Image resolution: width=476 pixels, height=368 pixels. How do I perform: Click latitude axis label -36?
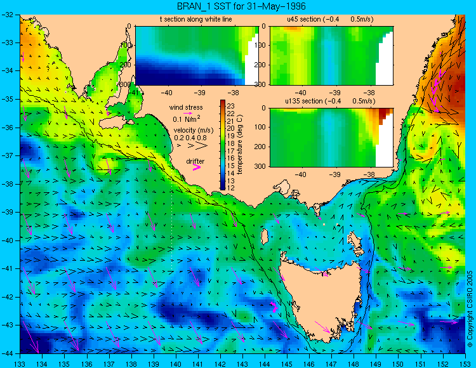7,128
